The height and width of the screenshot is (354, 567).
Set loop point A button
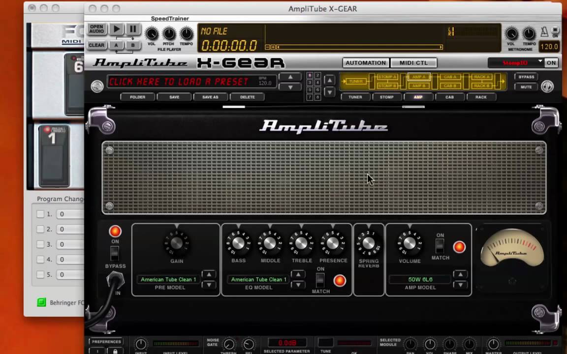pyautogui.click(x=116, y=45)
